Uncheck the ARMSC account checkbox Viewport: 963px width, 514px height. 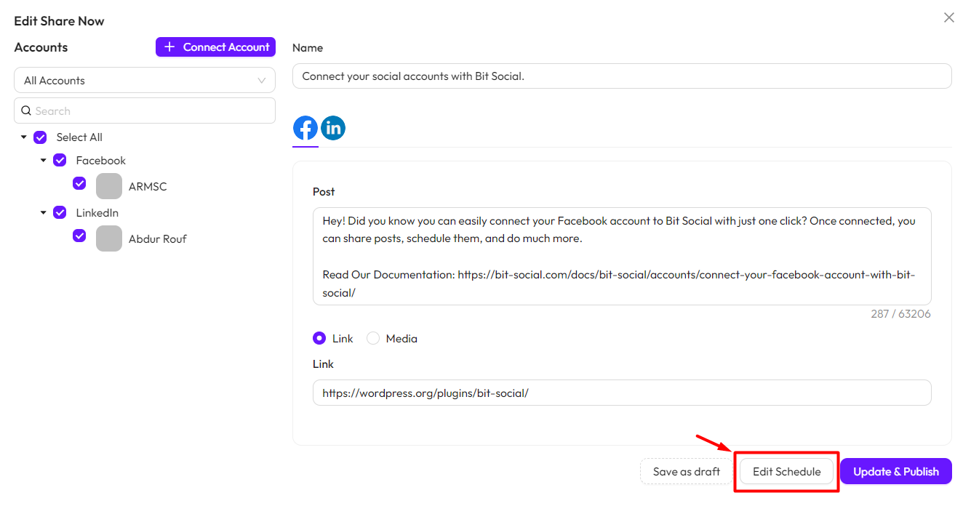[79, 183]
